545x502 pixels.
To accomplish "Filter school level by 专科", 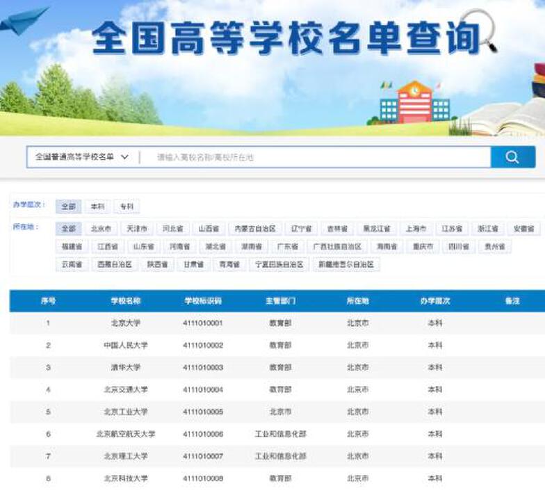I will 127,207.
